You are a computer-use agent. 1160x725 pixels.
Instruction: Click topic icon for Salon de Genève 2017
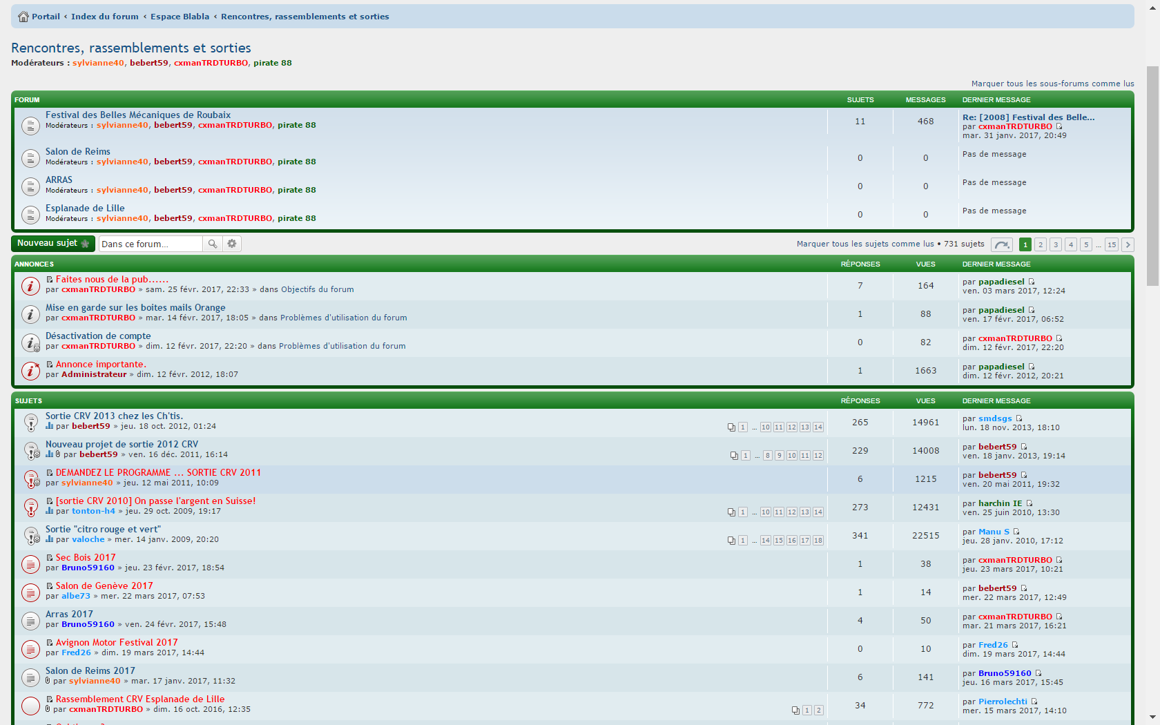pyautogui.click(x=30, y=592)
